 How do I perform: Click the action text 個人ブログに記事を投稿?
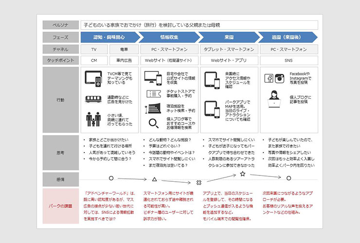tap(300, 99)
